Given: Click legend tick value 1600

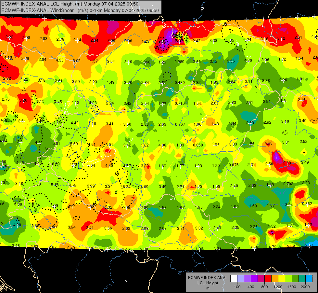Looking at the screenshot, I should [x=291, y=287].
